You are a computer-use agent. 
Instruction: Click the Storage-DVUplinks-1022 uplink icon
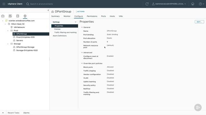[x=14, y=50]
